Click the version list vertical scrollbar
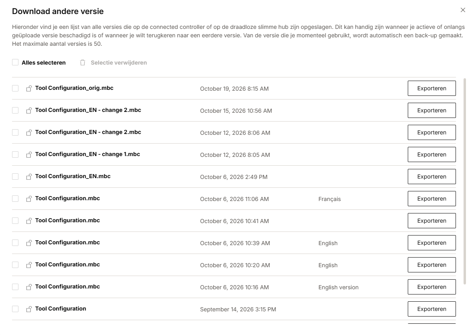The image size is (474, 335). [465, 181]
